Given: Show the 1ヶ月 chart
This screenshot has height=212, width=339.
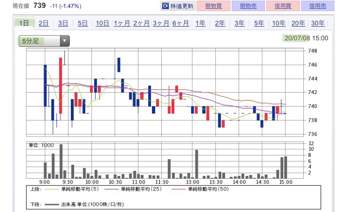Looking at the screenshot, I should coord(122,23).
